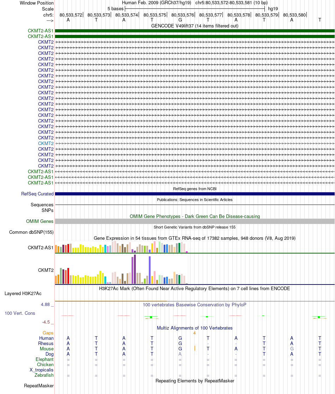Image resolution: width=335 pixels, height=394 pixels.
Task: Open the 'RefSeq genes from NCBI' track title
Action: click(x=195, y=189)
